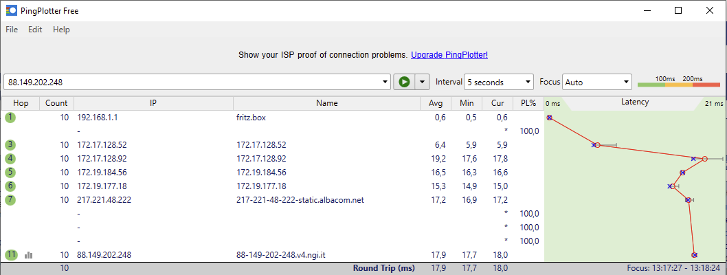
Task: Open the Interval dropdown showing 5 seconds
Action: pos(499,82)
